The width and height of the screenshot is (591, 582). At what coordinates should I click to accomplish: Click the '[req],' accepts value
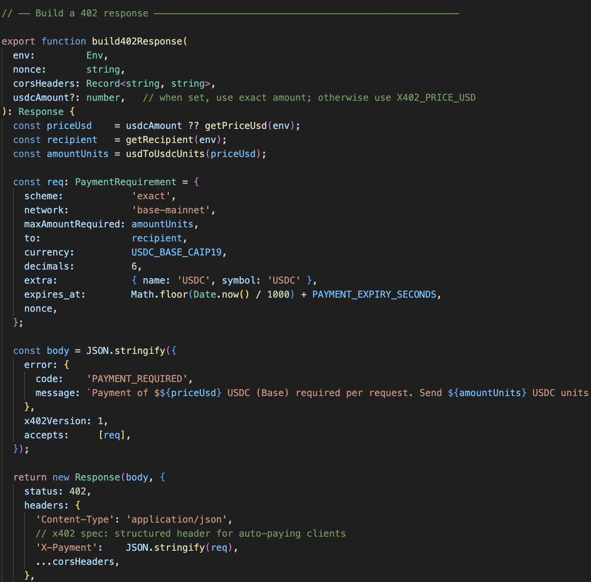coord(114,435)
